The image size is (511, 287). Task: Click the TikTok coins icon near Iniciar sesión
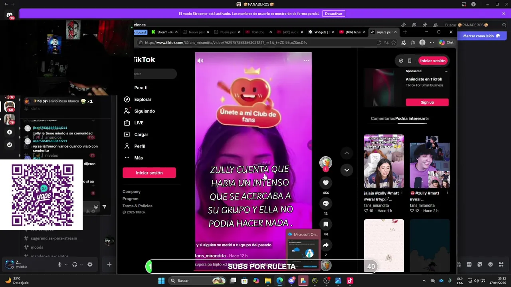[x=401, y=61]
